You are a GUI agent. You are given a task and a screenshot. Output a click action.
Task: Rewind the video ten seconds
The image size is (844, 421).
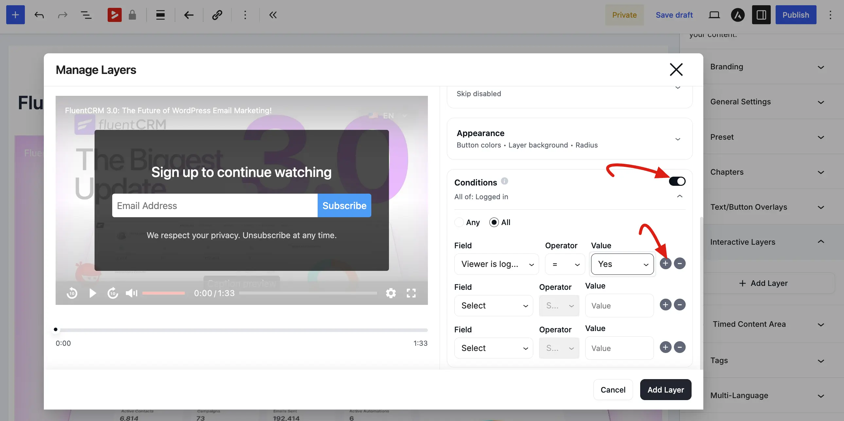(72, 293)
